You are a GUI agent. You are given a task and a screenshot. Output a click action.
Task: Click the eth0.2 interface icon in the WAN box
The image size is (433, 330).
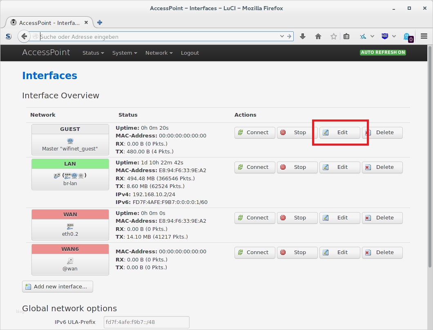click(x=70, y=226)
